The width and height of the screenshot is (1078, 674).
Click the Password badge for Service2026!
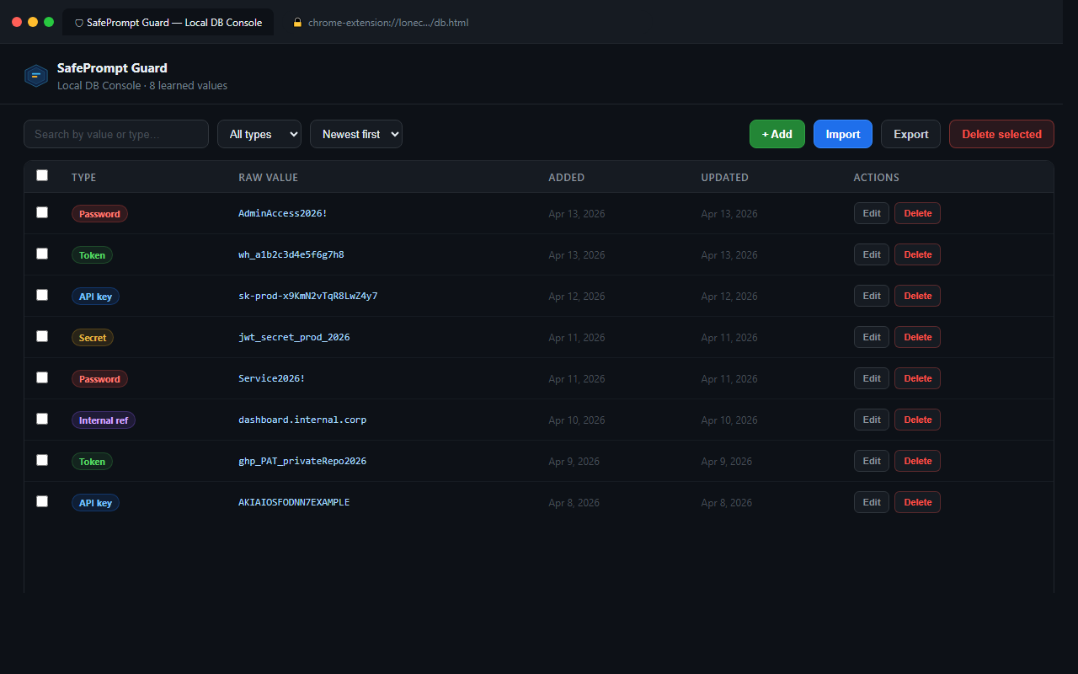99,379
